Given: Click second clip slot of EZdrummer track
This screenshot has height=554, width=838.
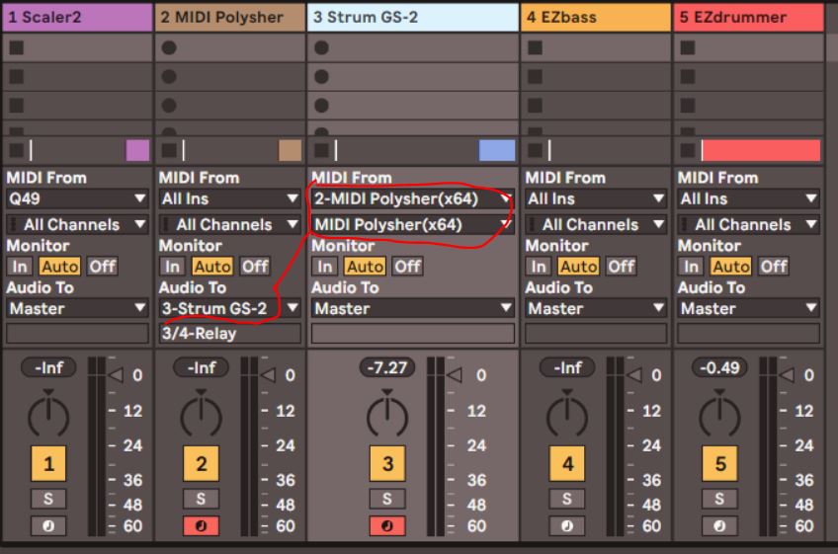Looking at the screenshot, I should pyautogui.click(x=749, y=76).
